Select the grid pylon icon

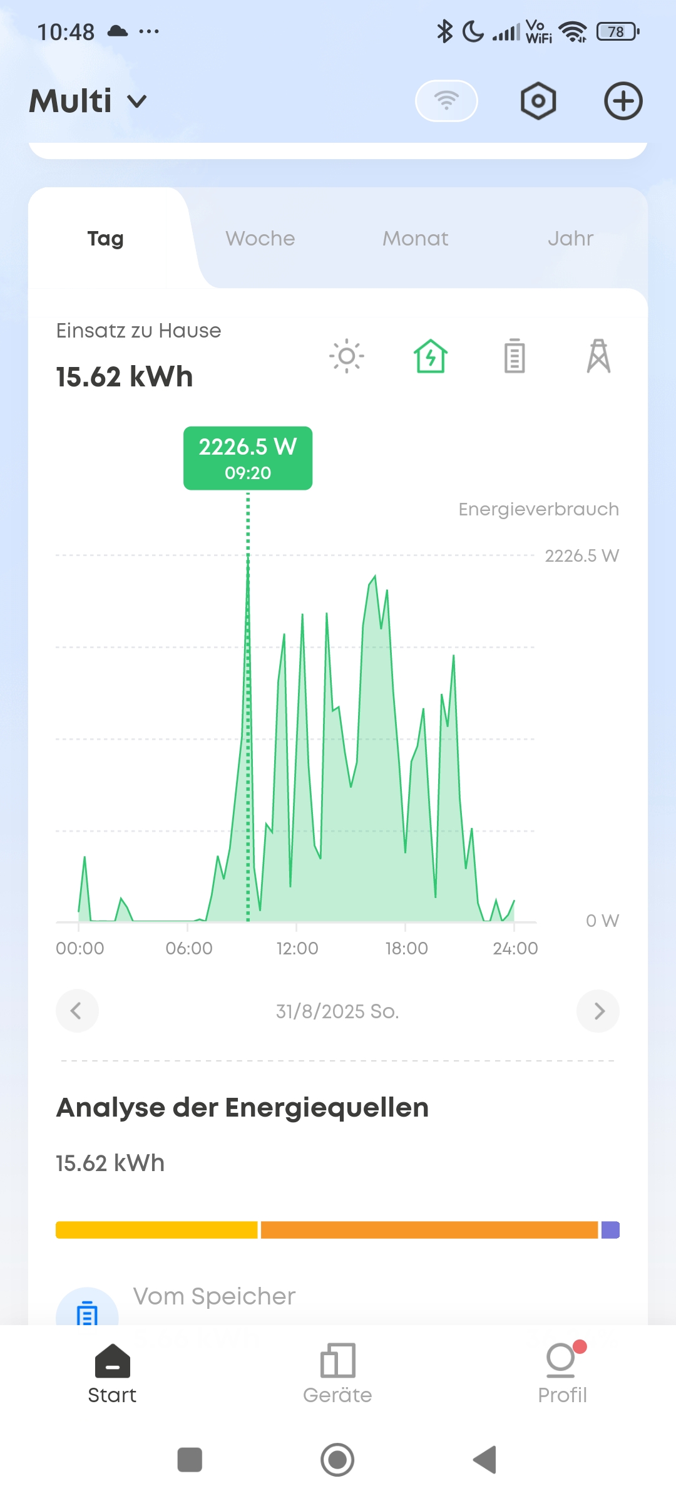pyautogui.click(x=598, y=356)
